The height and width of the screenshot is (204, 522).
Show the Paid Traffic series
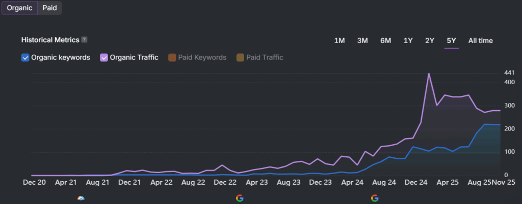(240, 57)
